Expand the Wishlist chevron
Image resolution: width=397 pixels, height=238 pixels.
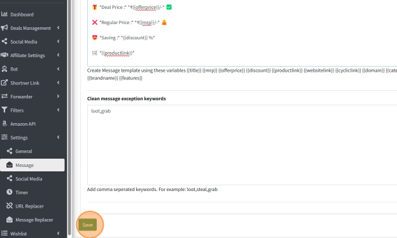tap(59, 233)
